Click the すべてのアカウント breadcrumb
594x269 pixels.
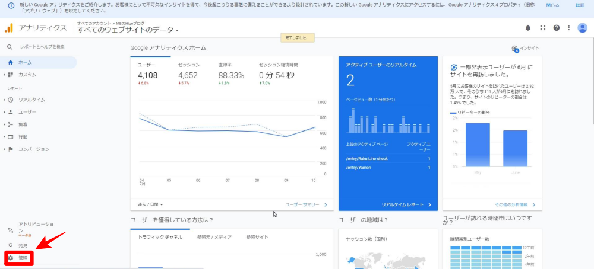tap(94, 24)
